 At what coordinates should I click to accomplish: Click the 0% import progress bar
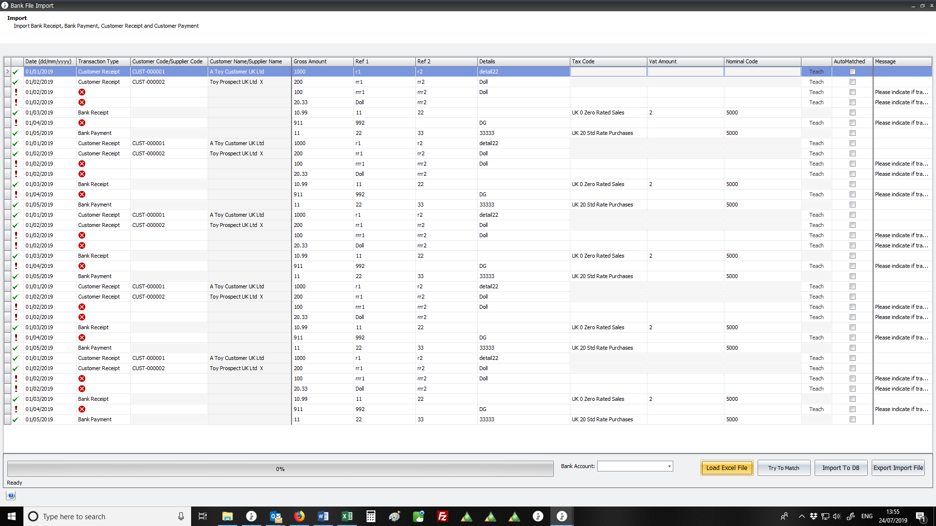[x=280, y=469]
